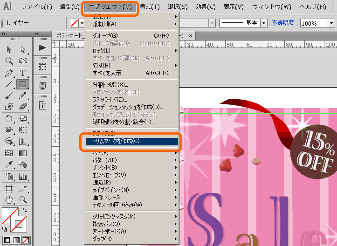
Task: Pick the Eyedropper tool
Action: point(9,164)
